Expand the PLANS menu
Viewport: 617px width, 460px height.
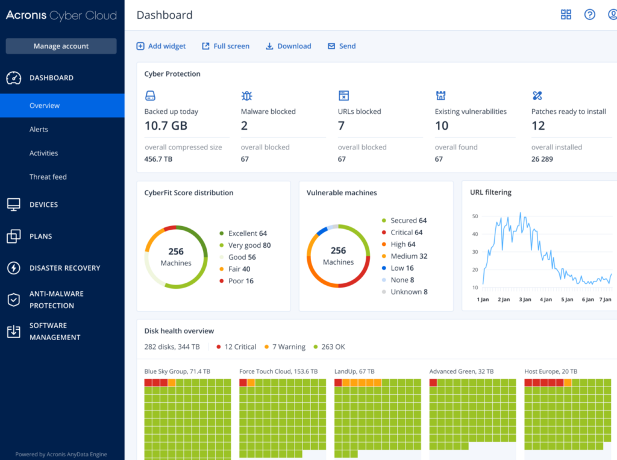coord(40,236)
